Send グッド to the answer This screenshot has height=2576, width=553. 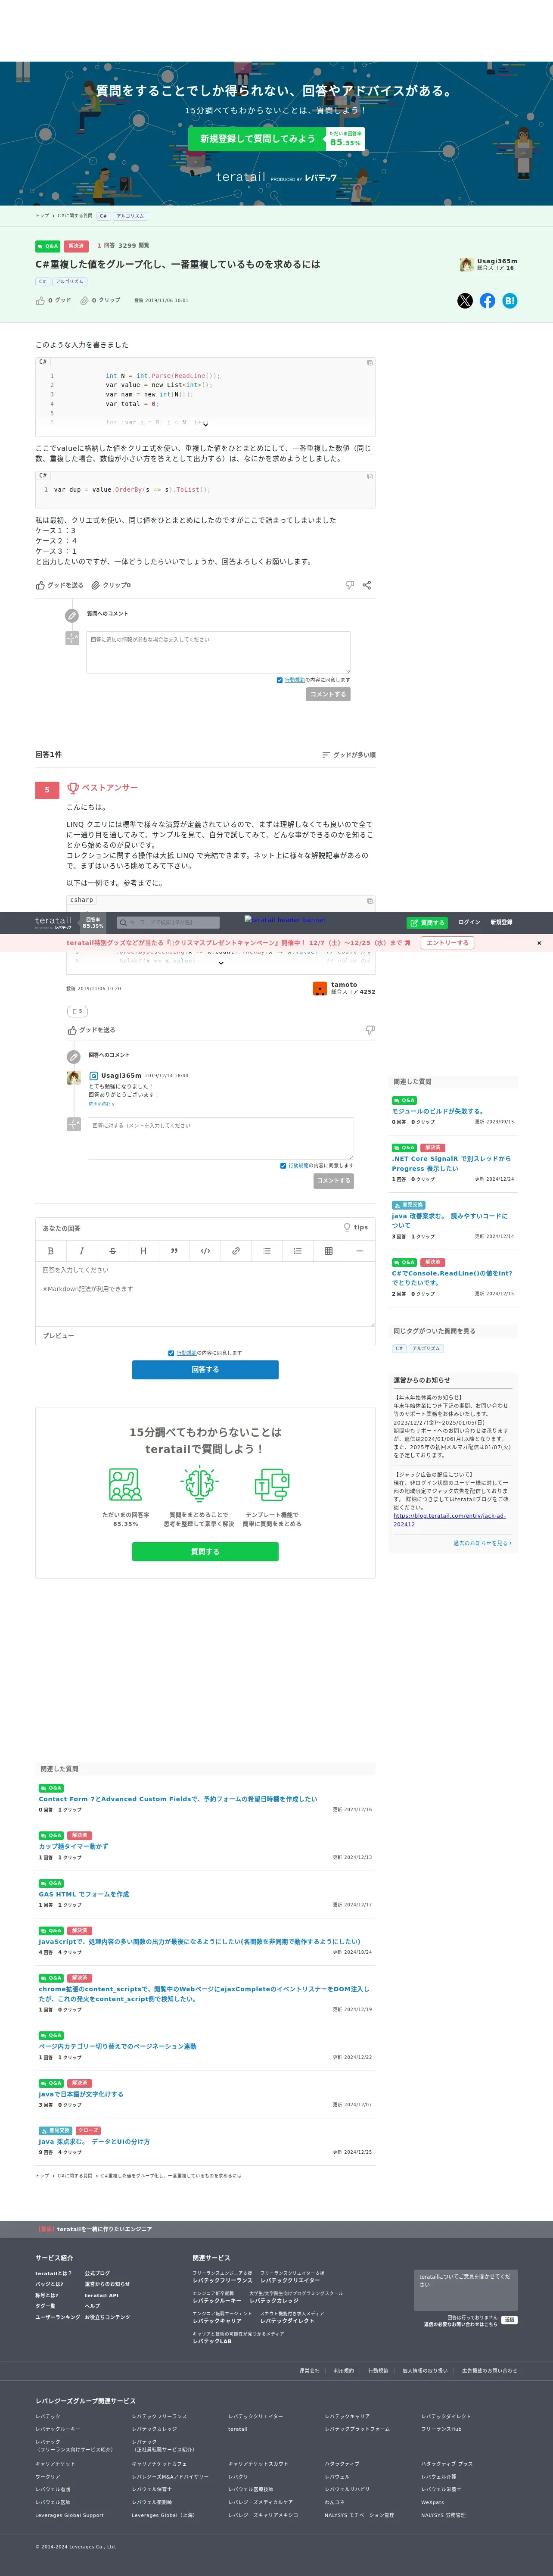91,1030
